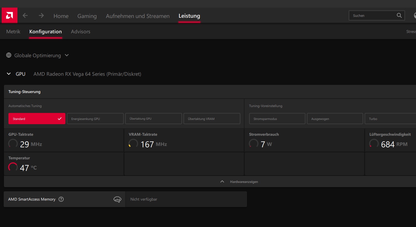
Task: Click the 684 RPM fan speed value
Action: pos(394,144)
